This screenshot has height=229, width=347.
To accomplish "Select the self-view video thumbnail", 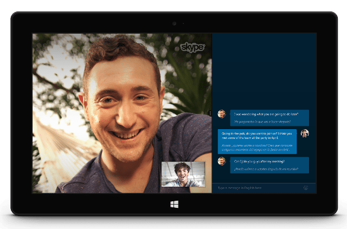I will click(x=183, y=174).
